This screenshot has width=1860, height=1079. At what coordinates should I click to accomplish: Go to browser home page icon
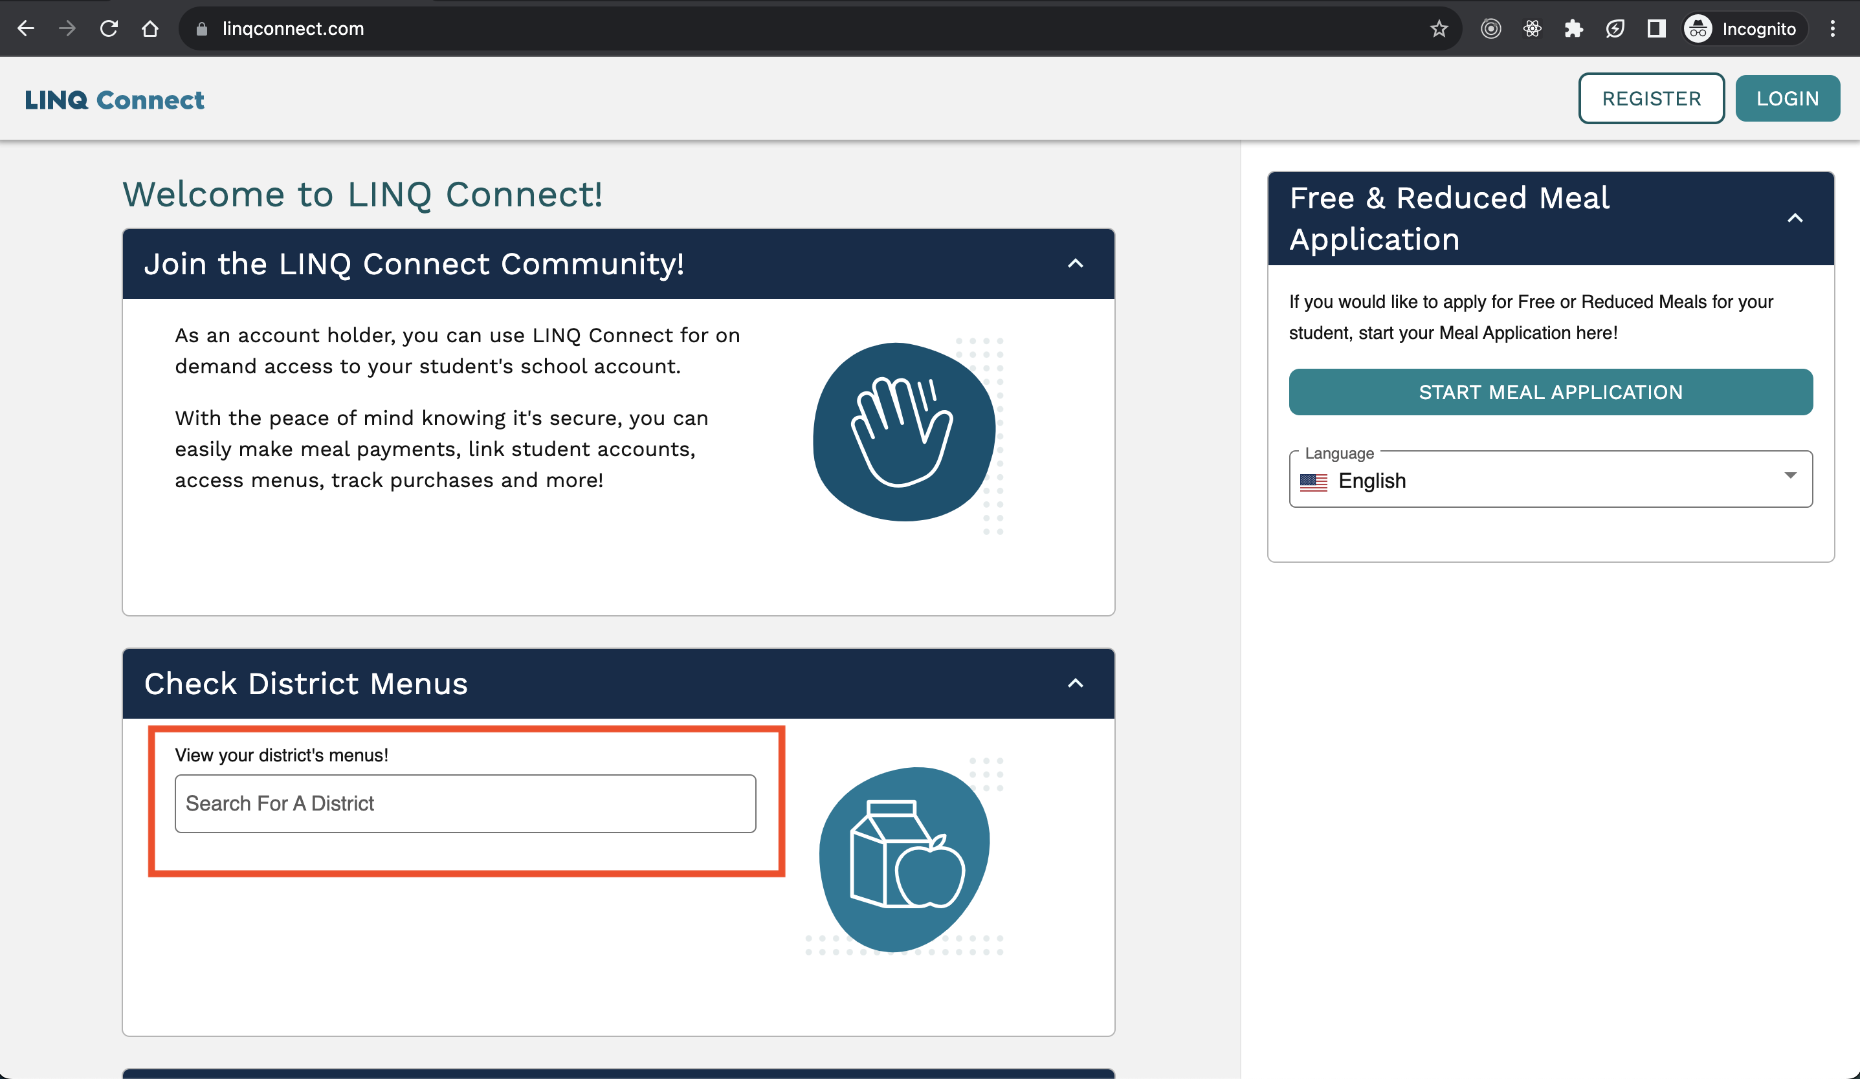151,28
